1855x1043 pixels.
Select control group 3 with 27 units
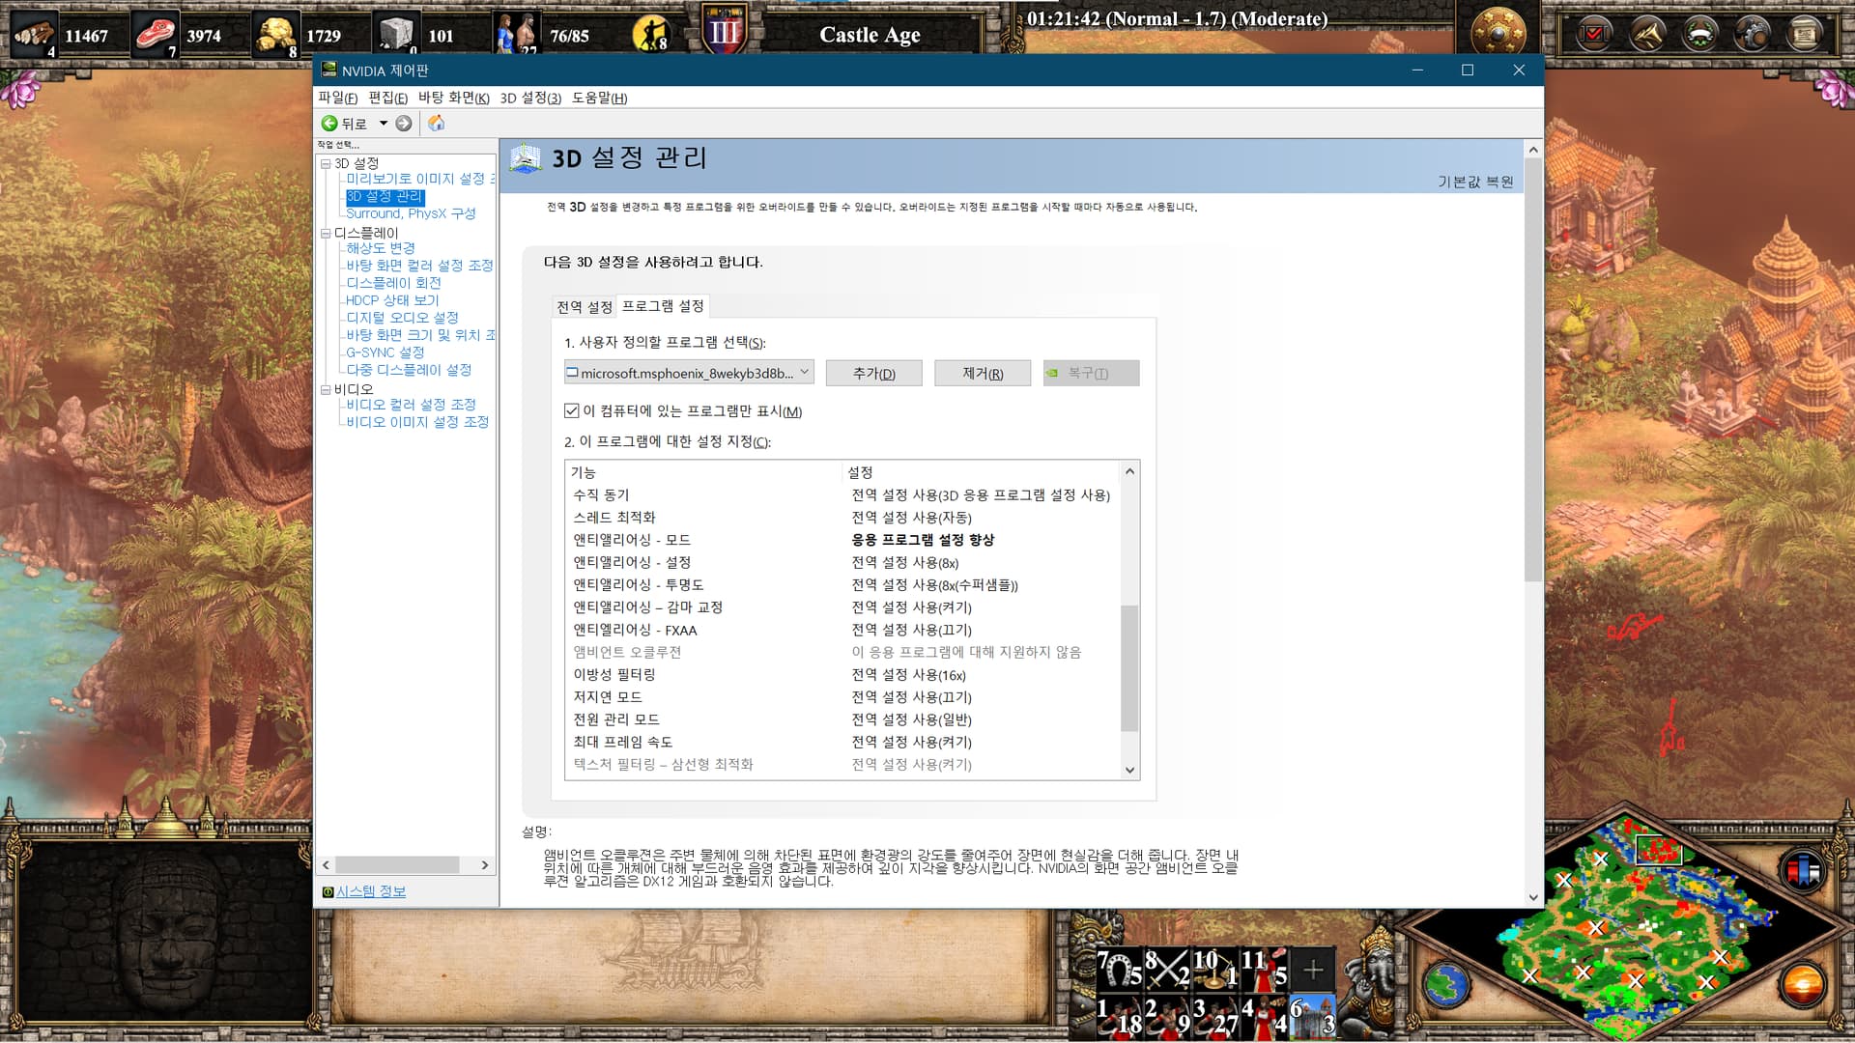[1215, 1016]
